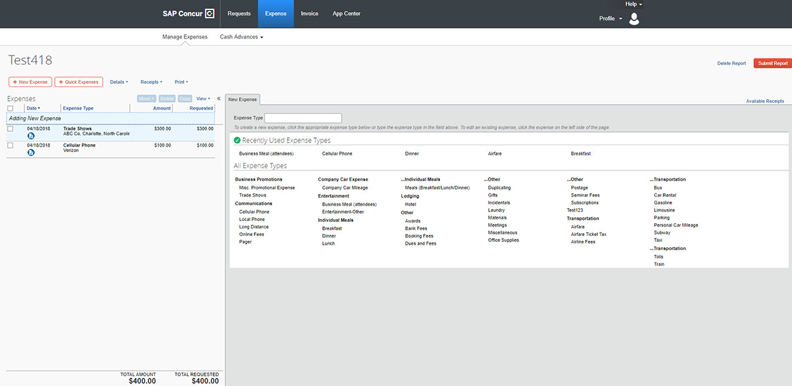The width and height of the screenshot is (792, 386).
Task: Check the Cellular Phone expense checkbox
Action: coord(10,145)
